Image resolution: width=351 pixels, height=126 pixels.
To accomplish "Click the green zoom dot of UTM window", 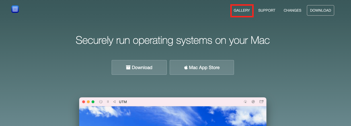I will tap(93, 102).
